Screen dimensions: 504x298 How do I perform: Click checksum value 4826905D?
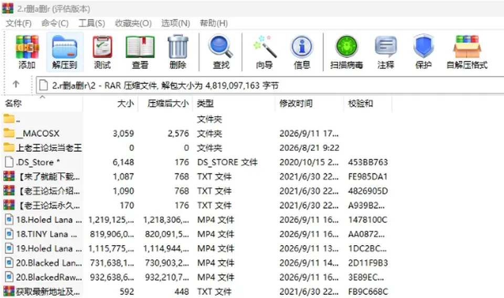click(367, 191)
